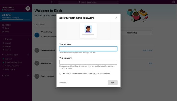Collapse the Direct messages section
Image resolution: width=177 pixels, height=101 pixels.
pyautogui.click(x=3, y=55)
